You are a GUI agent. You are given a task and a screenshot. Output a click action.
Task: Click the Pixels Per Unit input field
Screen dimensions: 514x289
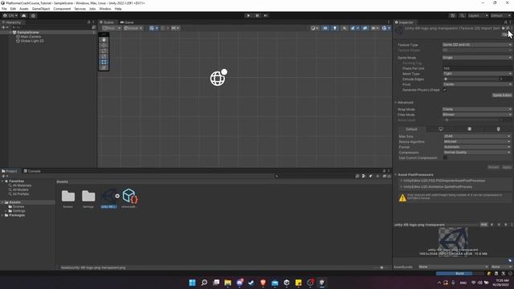[x=476, y=68]
